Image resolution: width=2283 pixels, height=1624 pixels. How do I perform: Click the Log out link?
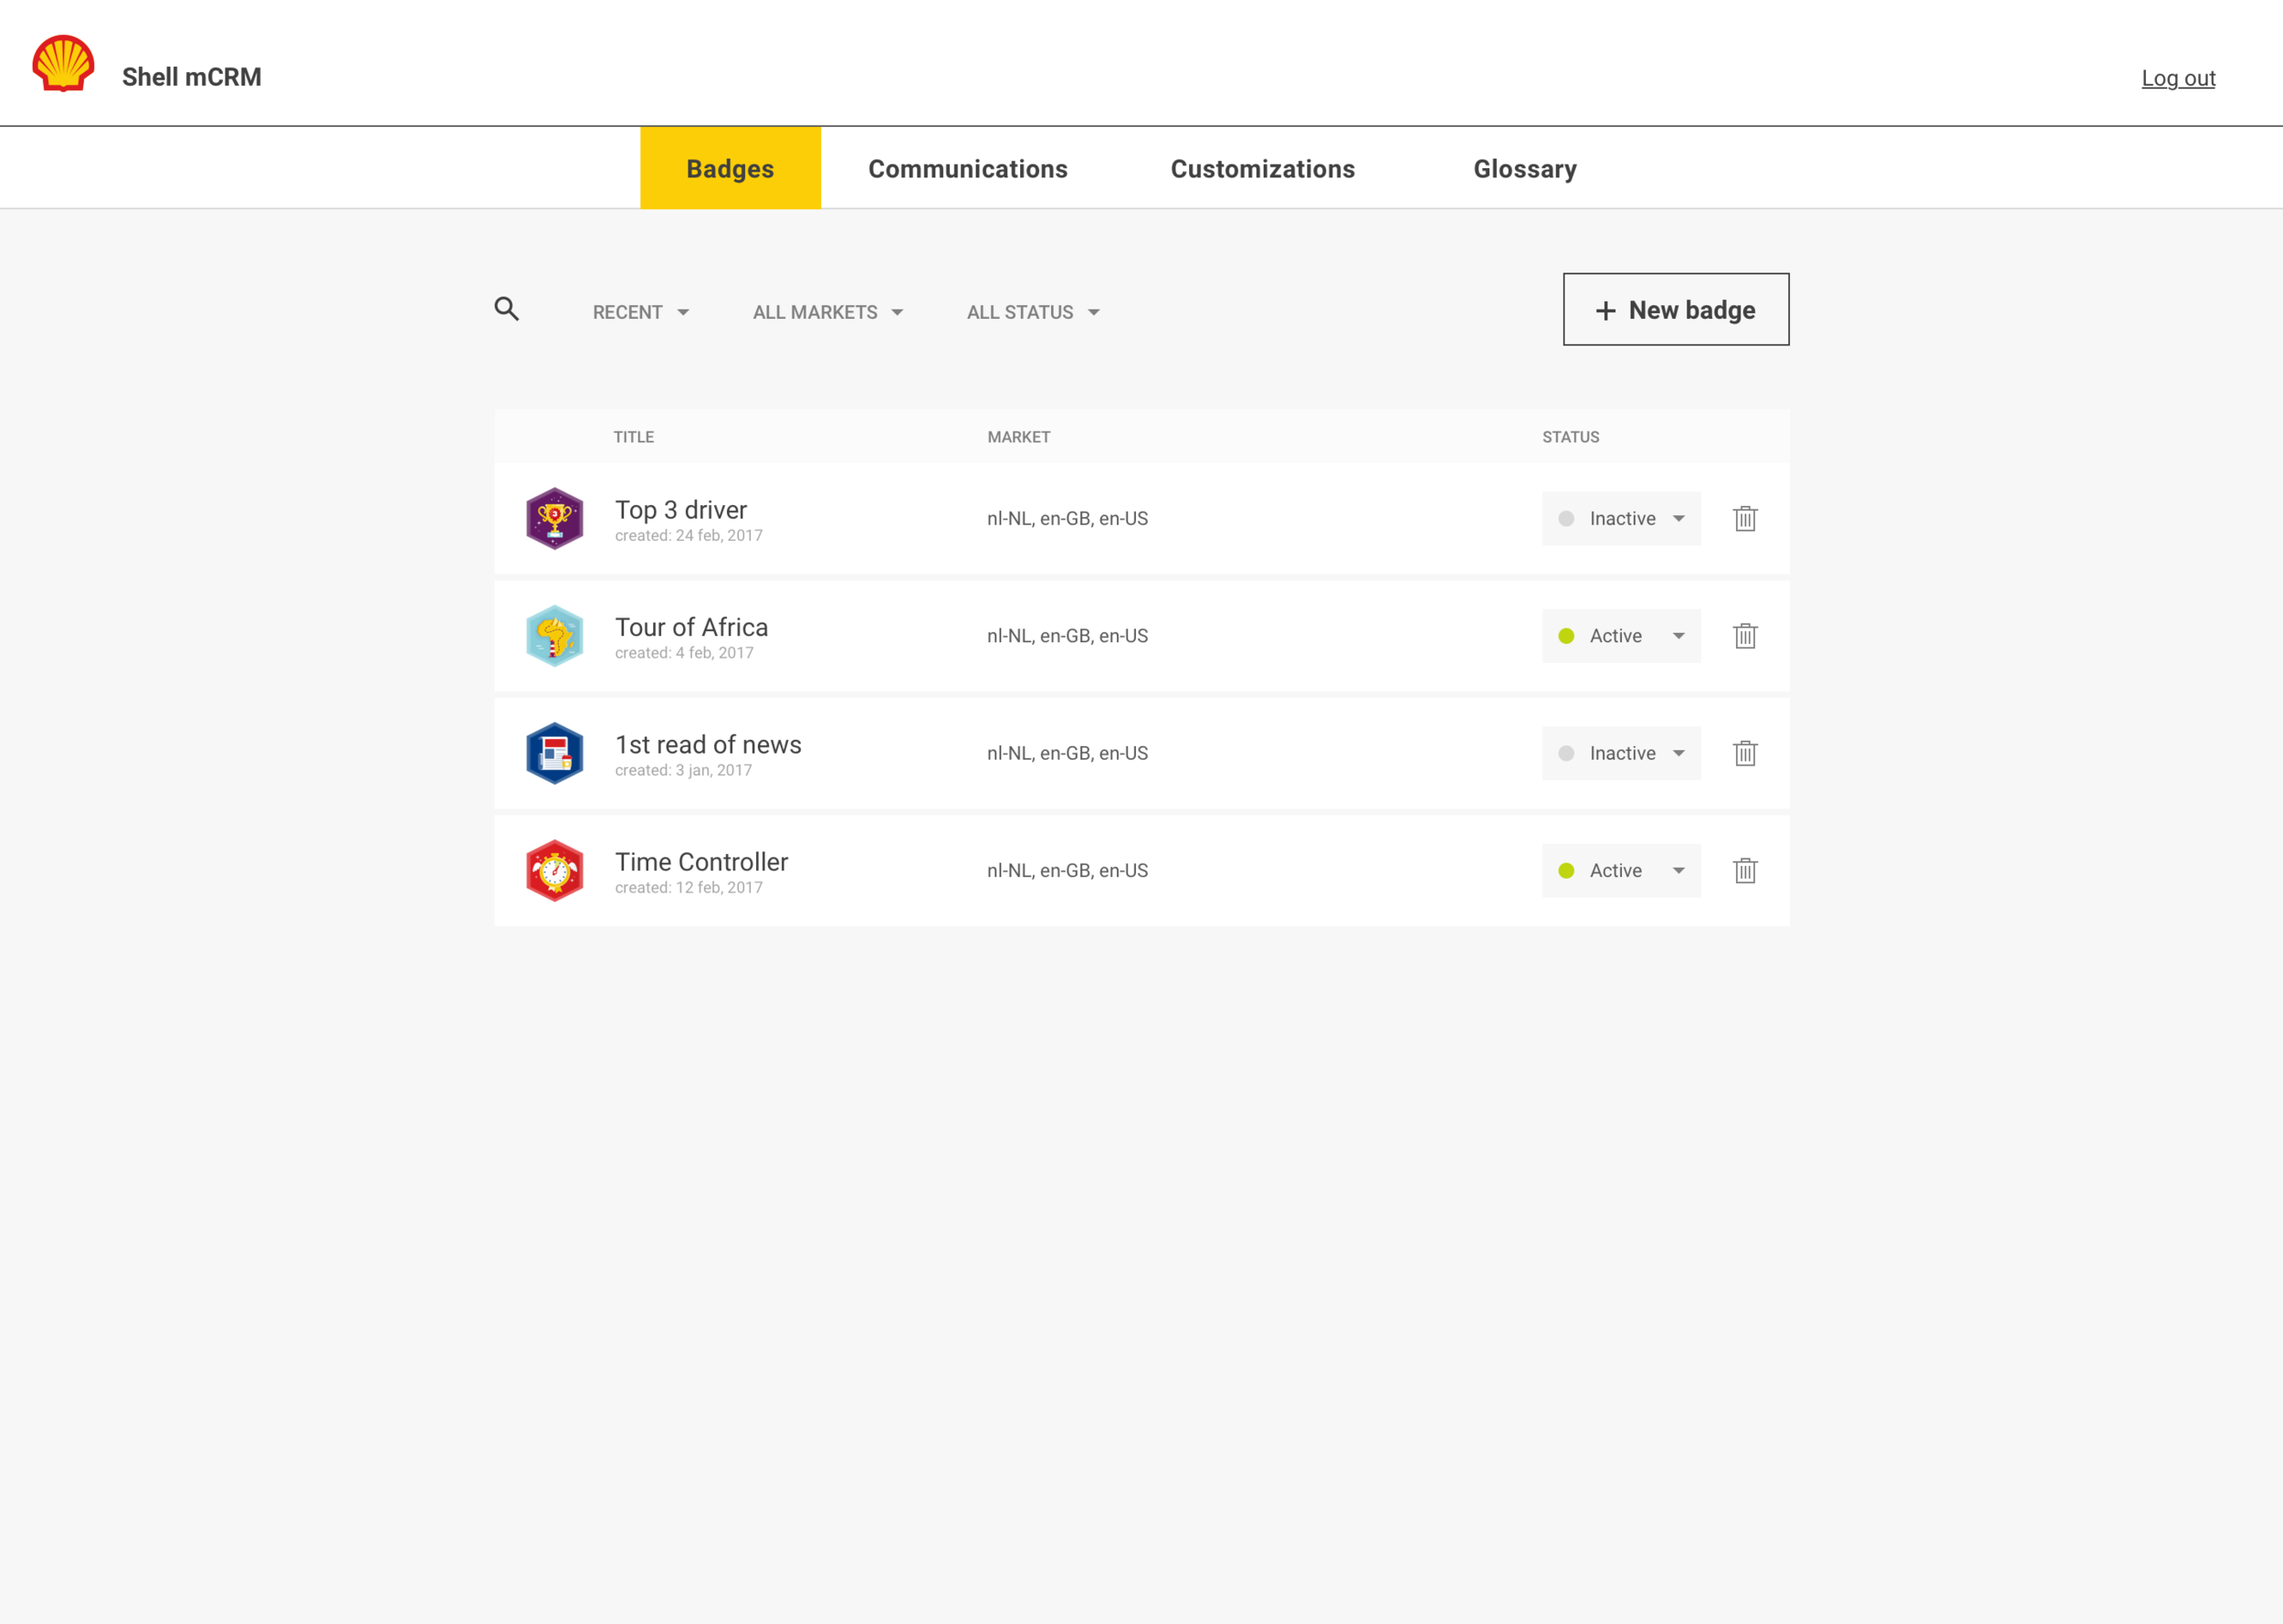click(x=2177, y=78)
